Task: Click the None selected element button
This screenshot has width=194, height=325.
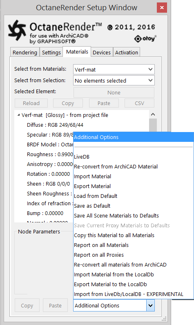Action: (114, 92)
